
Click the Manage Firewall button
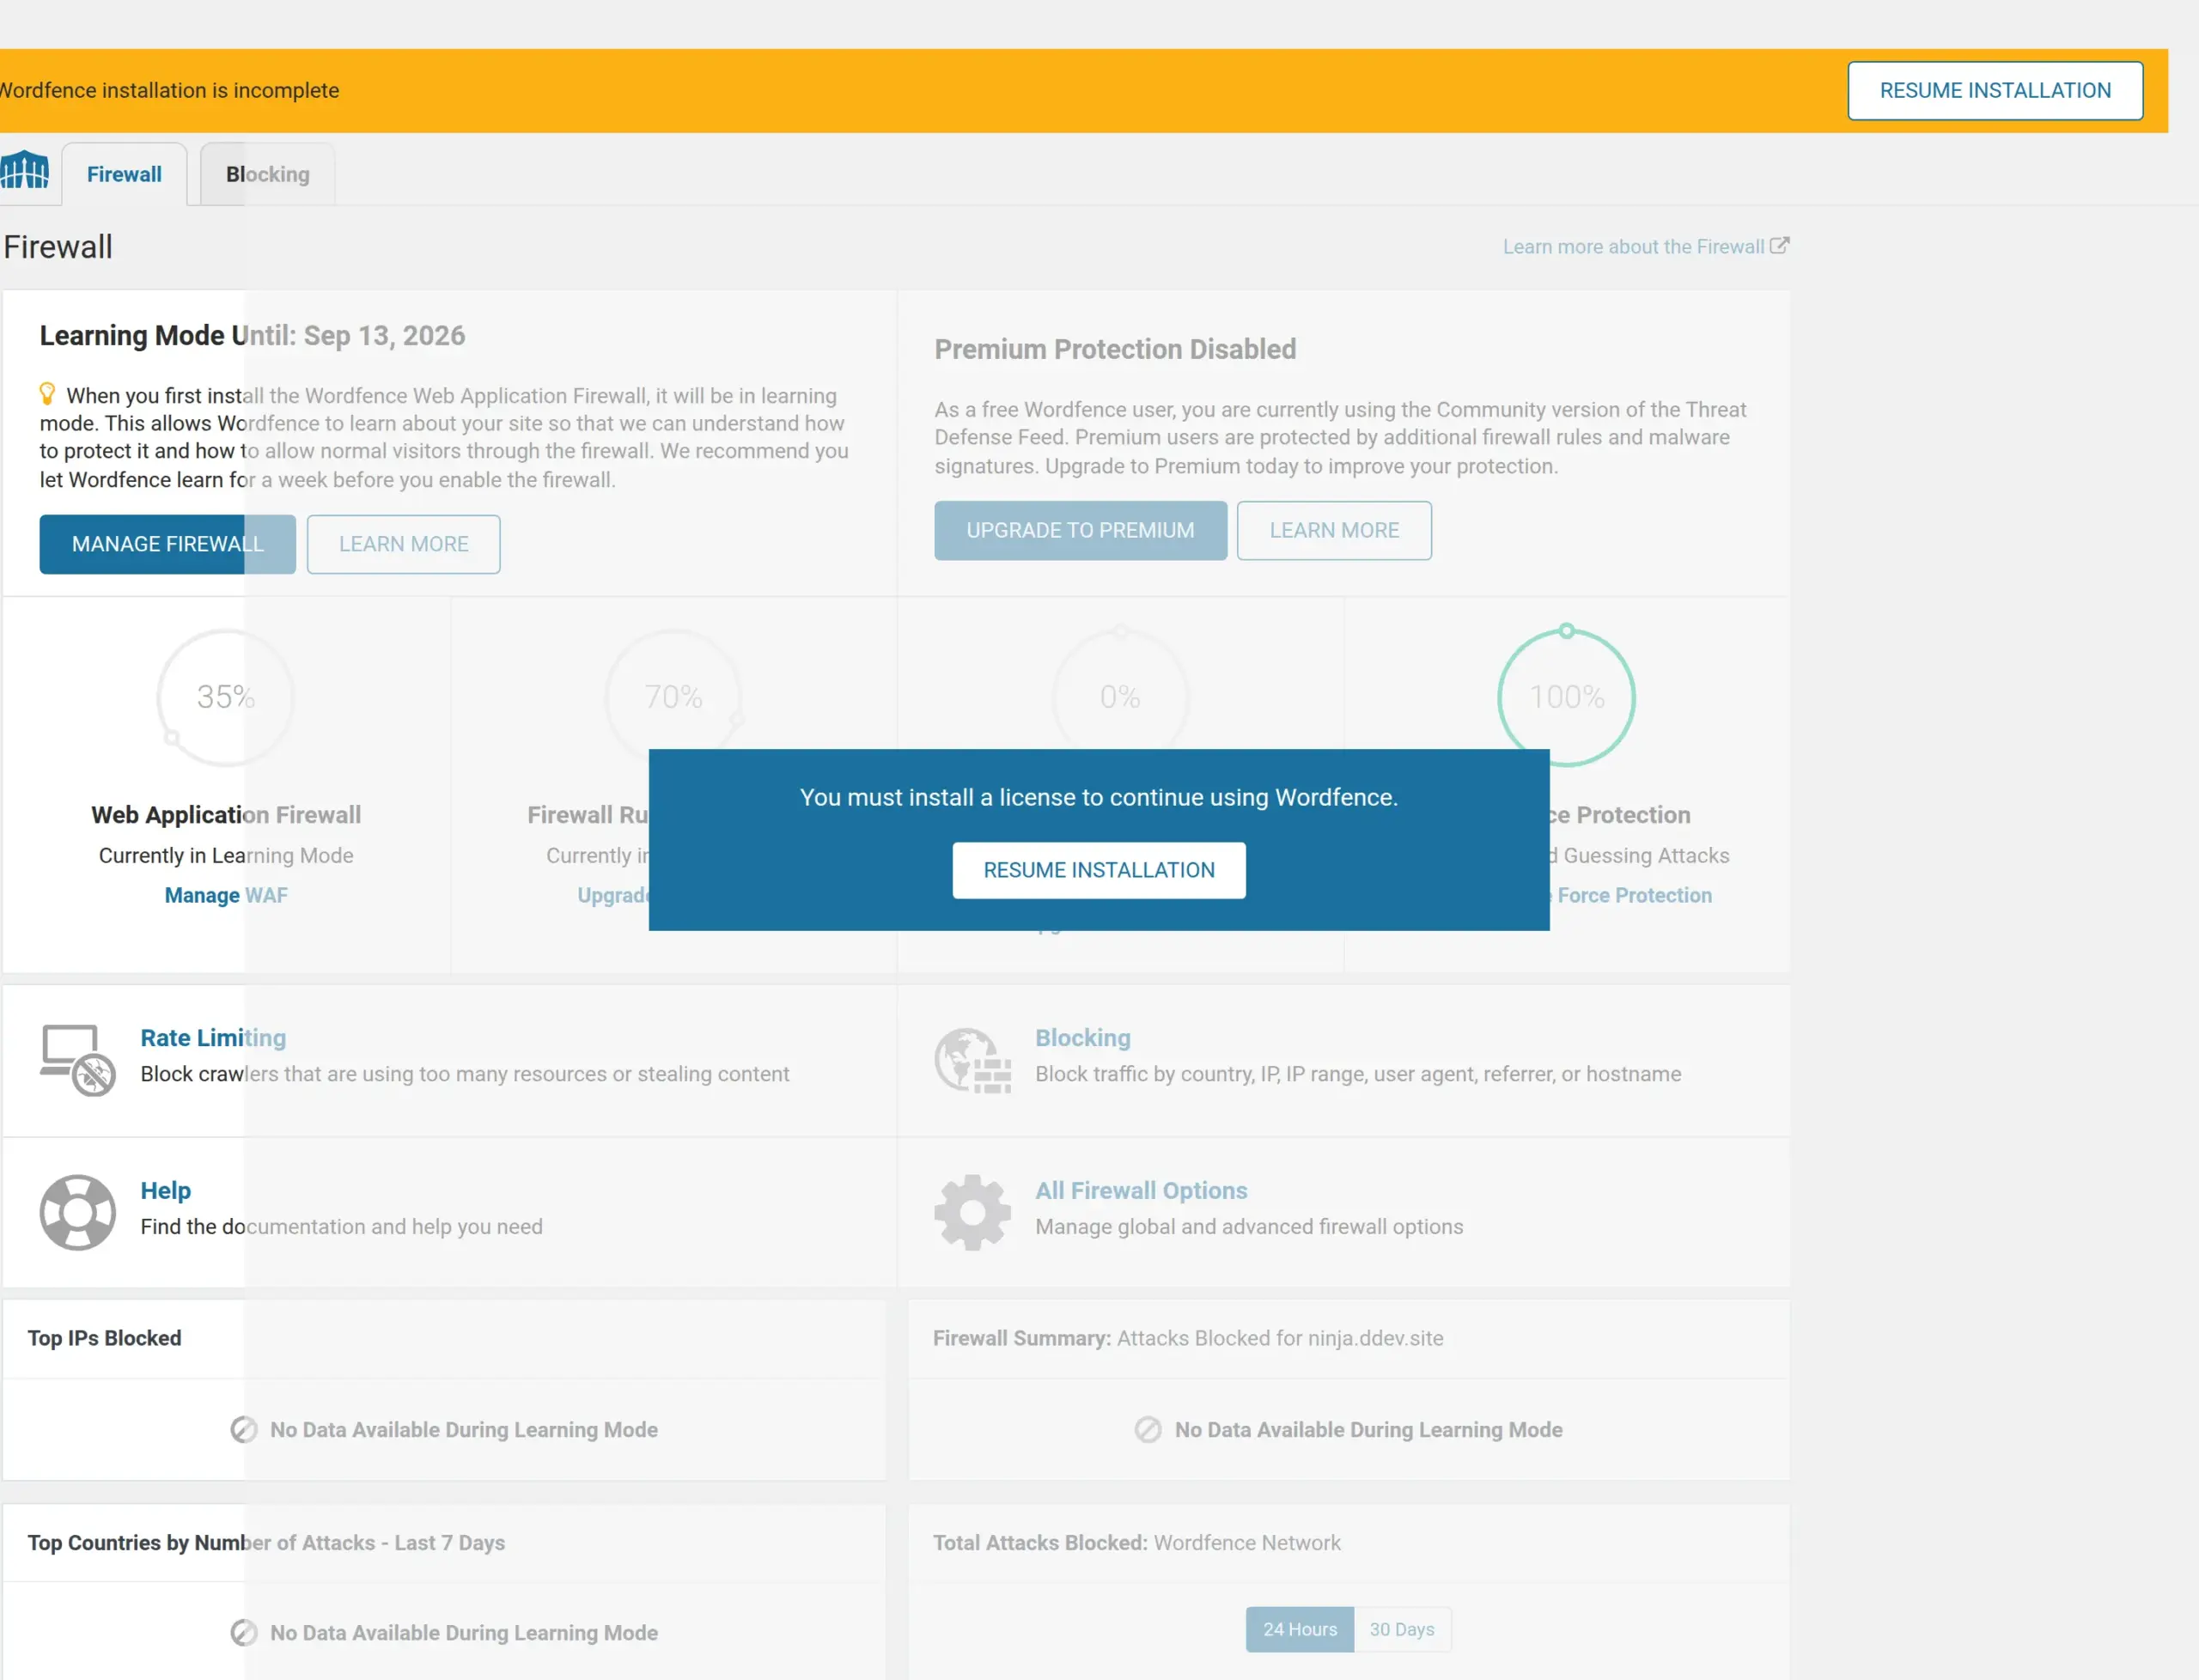[x=167, y=544]
